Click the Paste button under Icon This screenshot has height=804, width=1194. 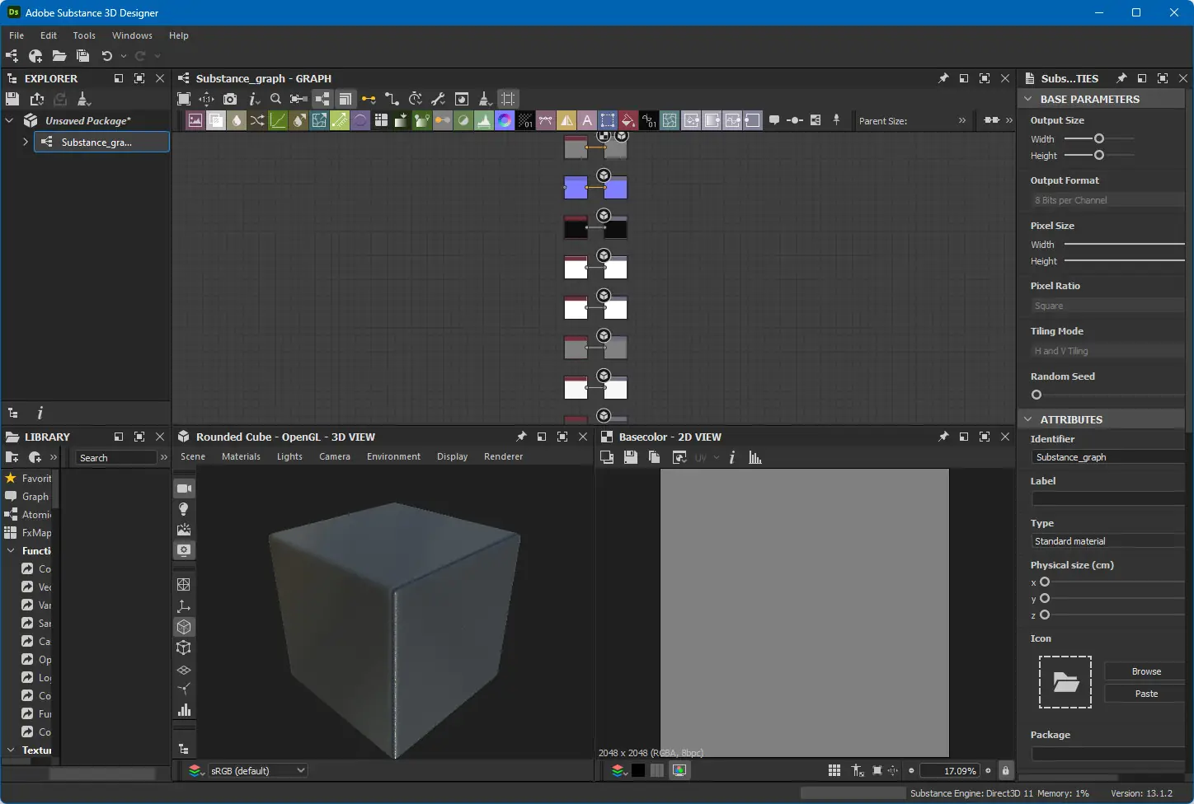(1145, 694)
